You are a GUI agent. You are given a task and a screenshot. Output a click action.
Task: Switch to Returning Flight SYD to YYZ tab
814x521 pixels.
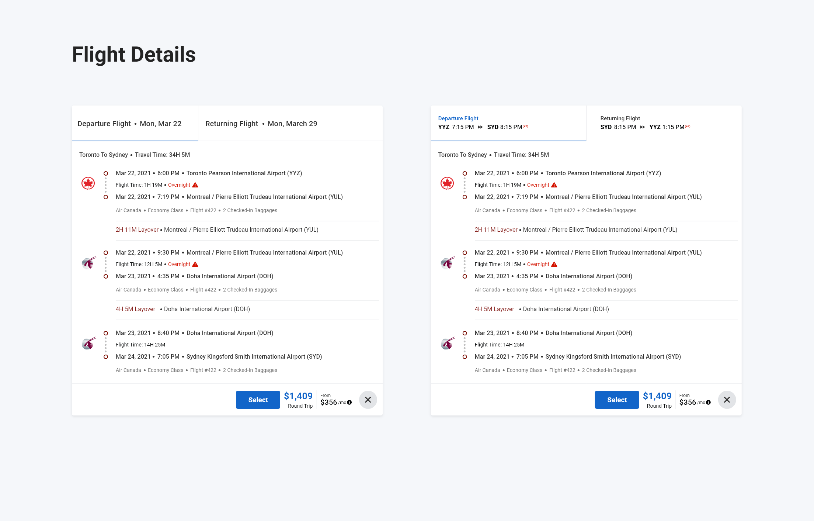tap(645, 123)
